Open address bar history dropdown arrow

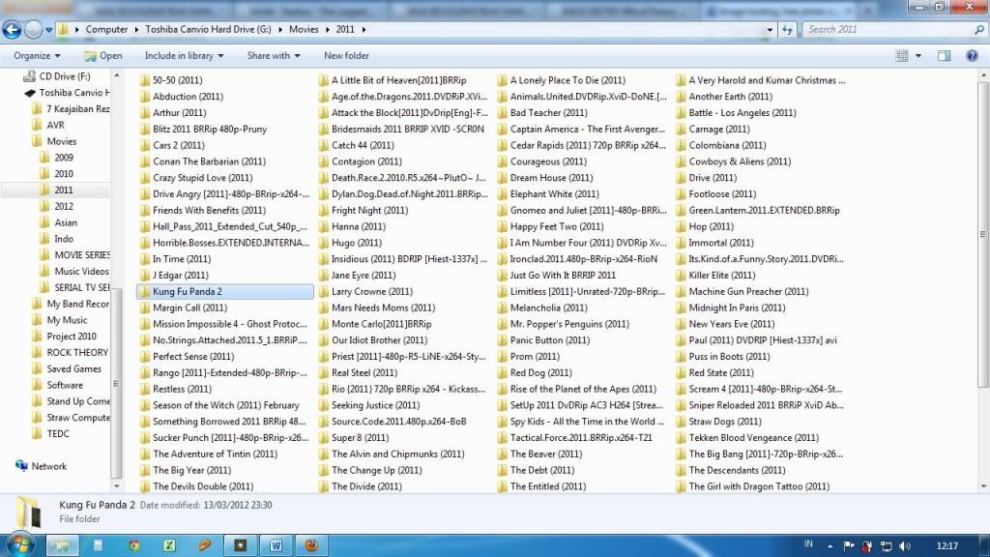769,30
